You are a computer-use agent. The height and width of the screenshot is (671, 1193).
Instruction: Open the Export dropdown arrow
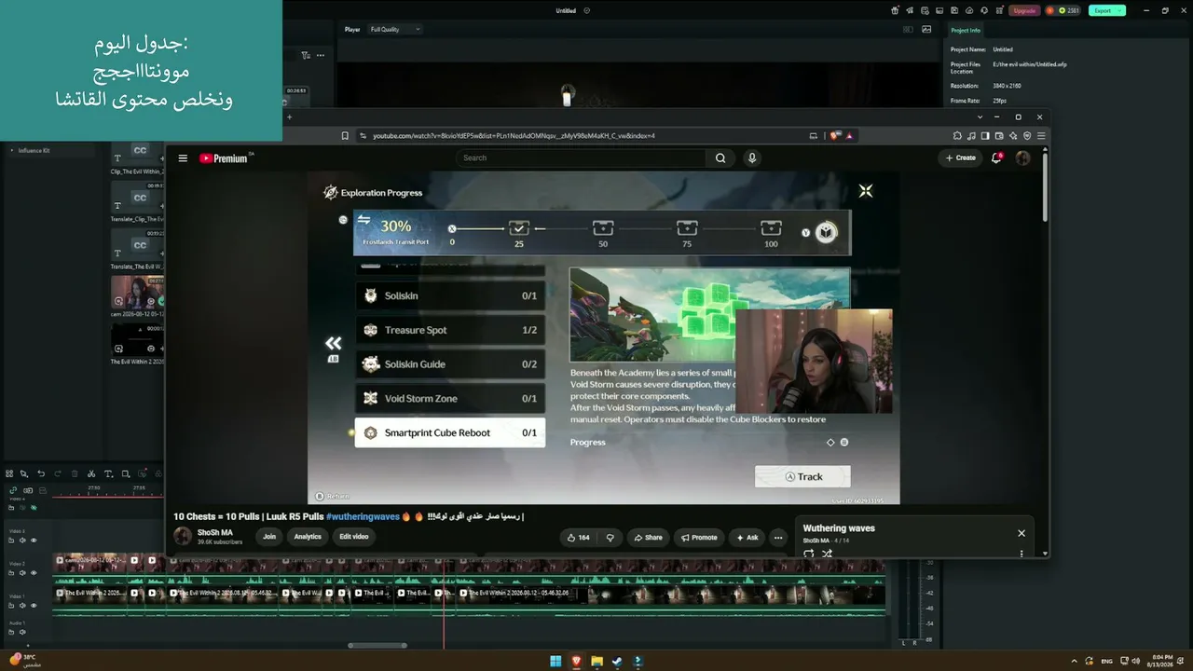point(1119,10)
